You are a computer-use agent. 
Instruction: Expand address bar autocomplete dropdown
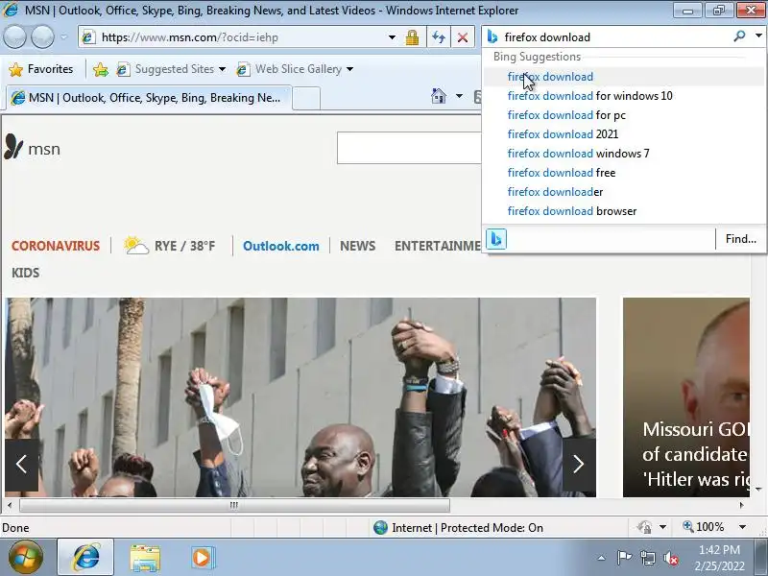pyautogui.click(x=392, y=37)
